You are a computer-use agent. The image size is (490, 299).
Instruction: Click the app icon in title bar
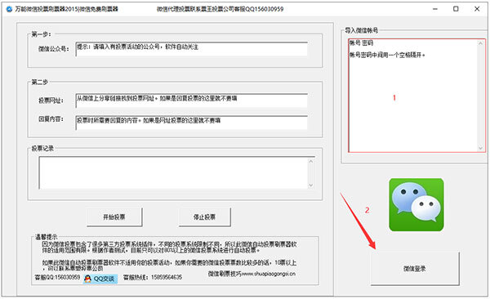[x=9, y=9]
